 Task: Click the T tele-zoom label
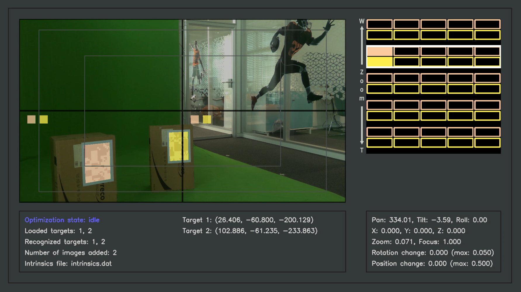point(362,150)
